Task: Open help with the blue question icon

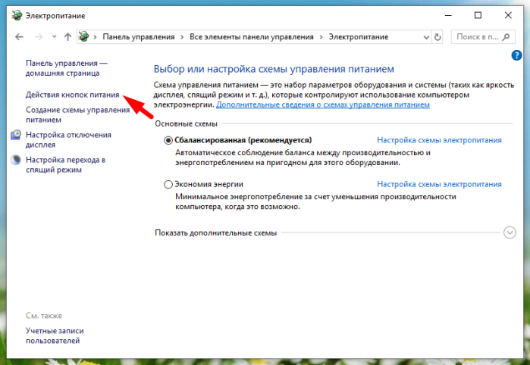Action: coord(516,55)
